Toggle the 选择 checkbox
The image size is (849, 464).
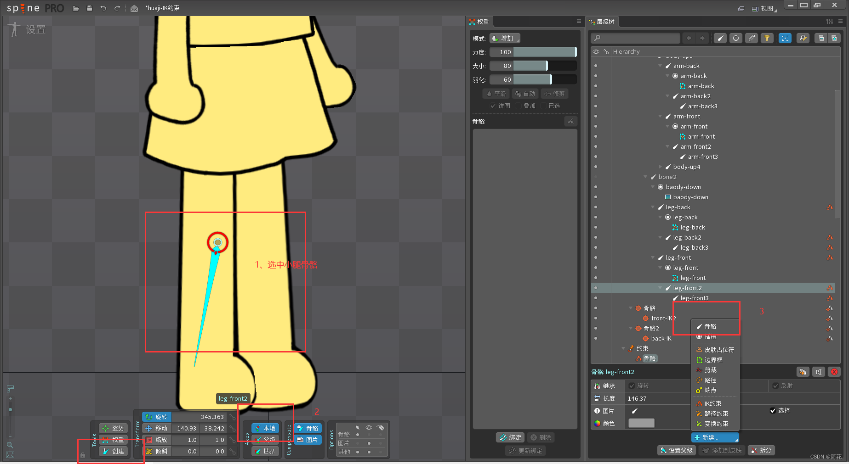coord(773,410)
